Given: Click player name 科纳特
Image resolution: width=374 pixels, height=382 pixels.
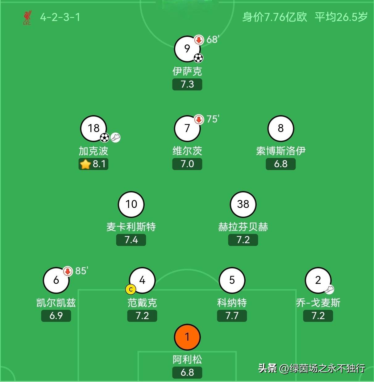Looking at the screenshot, I should [232, 303].
